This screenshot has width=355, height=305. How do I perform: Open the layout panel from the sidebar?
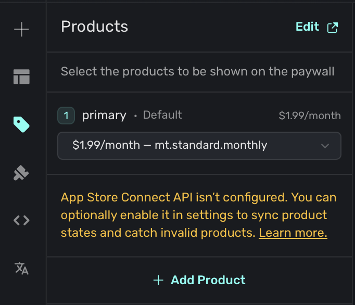pyautogui.click(x=21, y=77)
